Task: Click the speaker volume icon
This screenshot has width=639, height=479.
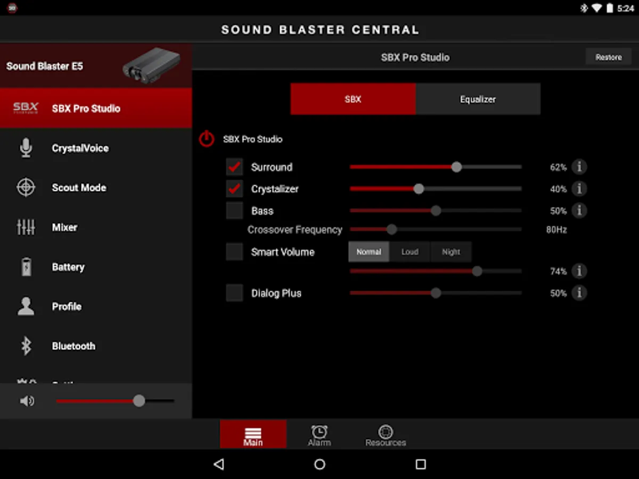Action: coord(27,401)
